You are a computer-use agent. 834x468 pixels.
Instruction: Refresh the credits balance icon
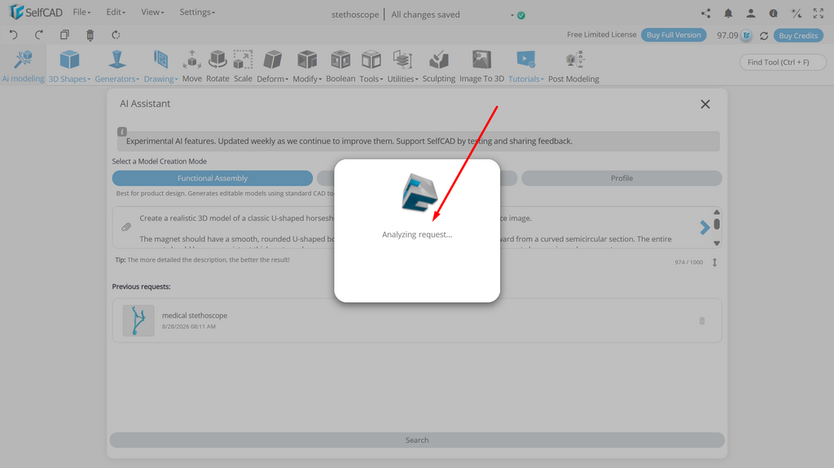pos(764,36)
